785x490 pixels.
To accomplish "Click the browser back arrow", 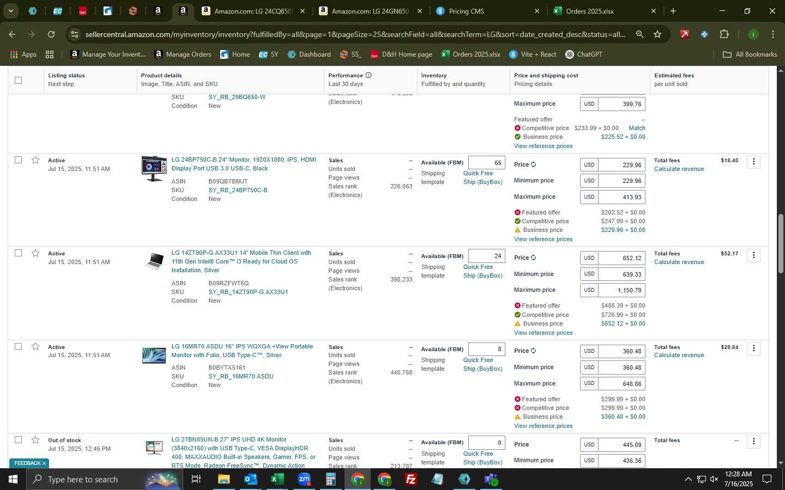I will (12, 34).
